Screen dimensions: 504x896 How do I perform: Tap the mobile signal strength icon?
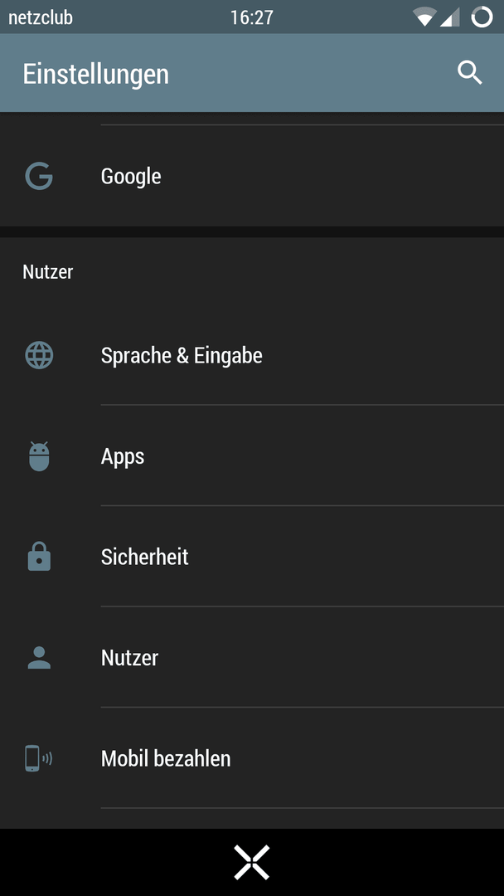[449, 17]
